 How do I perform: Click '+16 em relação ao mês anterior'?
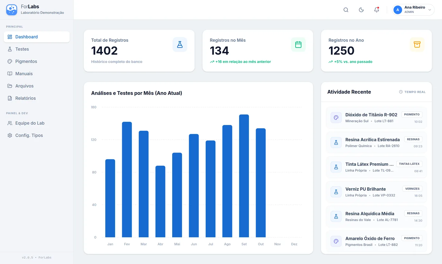point(243,62)
